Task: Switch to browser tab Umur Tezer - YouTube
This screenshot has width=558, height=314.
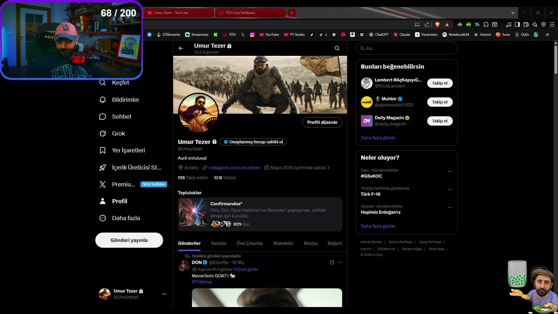Action: pos(179,13)
